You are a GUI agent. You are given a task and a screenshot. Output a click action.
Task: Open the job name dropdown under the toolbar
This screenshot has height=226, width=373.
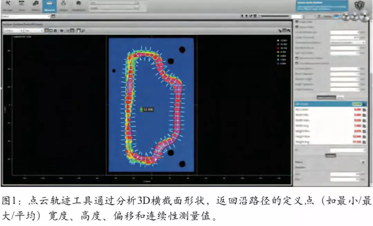coord(26,16)
